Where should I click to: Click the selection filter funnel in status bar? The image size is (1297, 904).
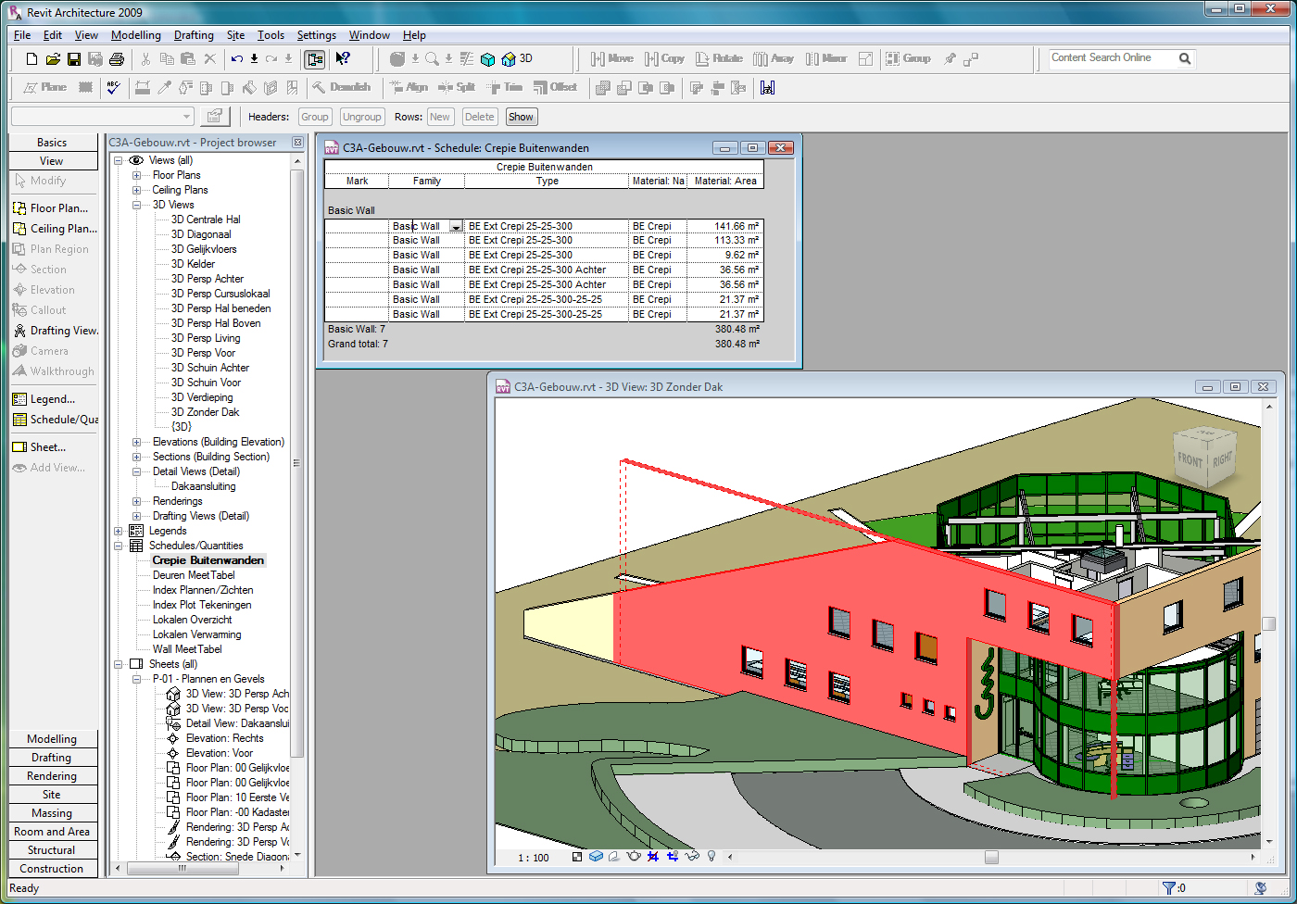1168,888
